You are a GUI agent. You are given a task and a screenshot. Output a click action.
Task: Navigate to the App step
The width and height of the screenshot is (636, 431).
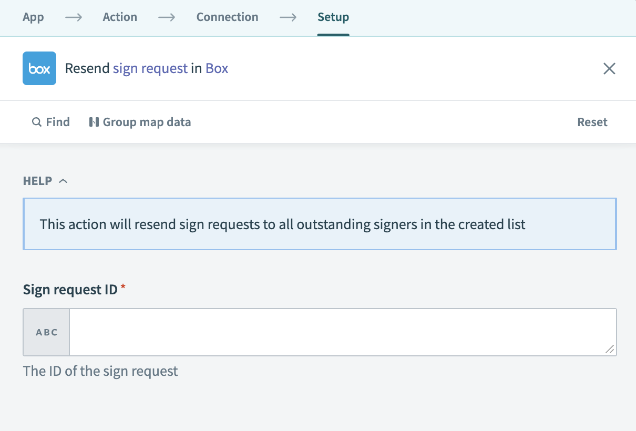coord(33,17)
